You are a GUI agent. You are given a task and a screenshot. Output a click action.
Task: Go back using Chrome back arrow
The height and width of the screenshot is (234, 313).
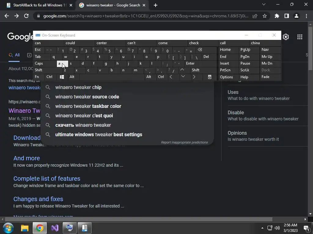[7, 16]
